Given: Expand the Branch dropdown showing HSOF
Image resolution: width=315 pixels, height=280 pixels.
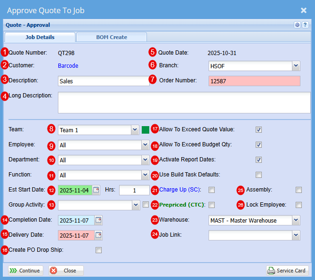Looking at the screenshot, I should coord(296,66).
